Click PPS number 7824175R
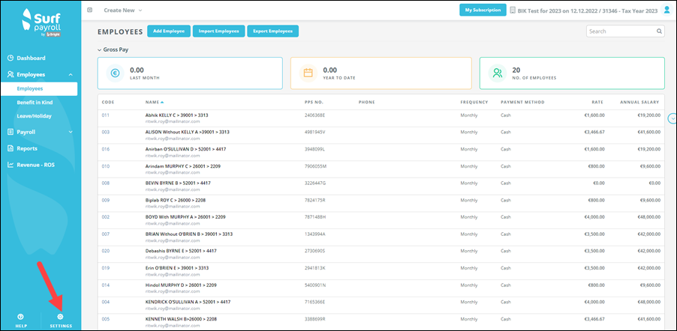Viewport: 677px width, 331px height. (x=314, y=200)
